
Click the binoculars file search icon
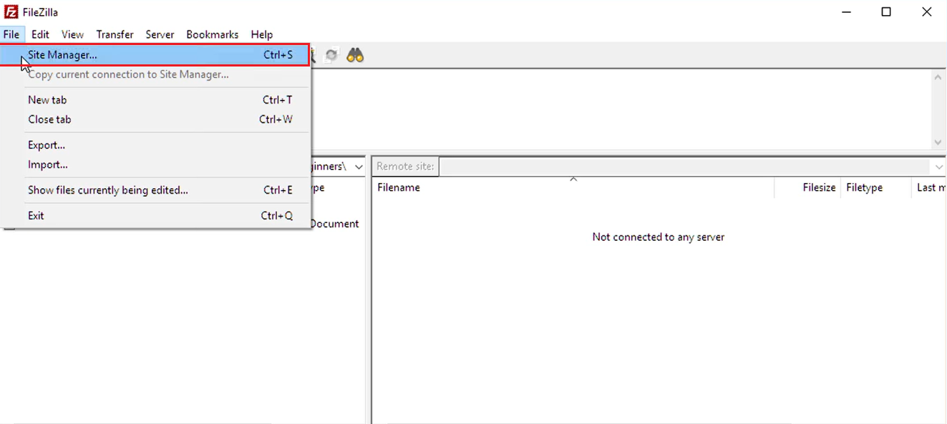pos(355,55)
